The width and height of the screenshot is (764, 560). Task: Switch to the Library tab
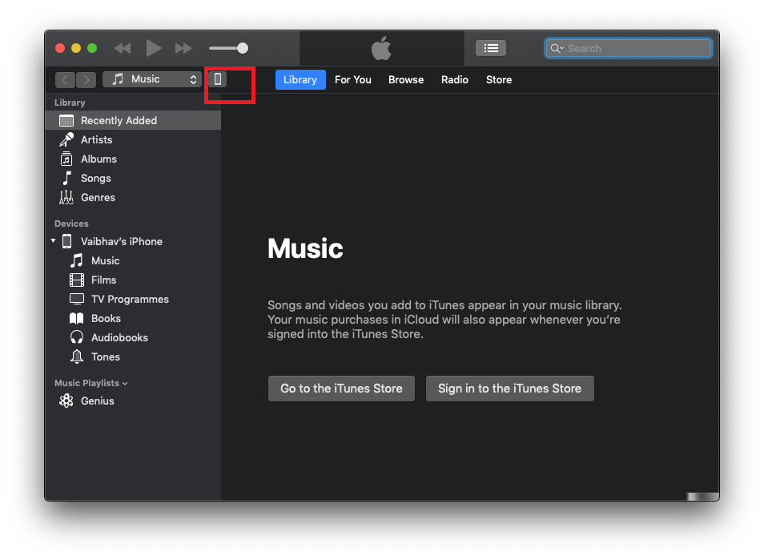300,79
